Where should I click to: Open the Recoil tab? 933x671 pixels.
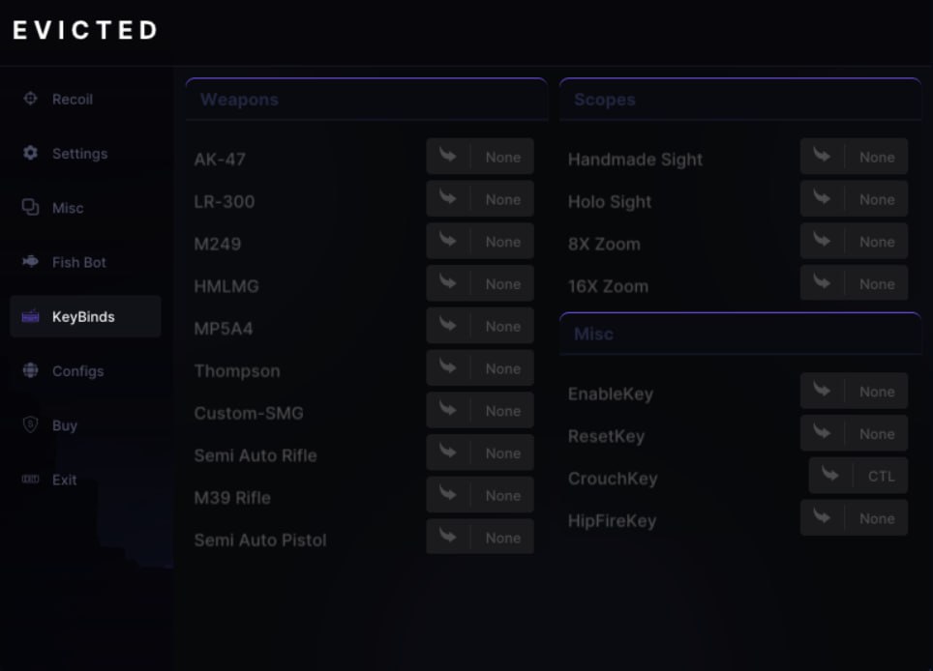pos(72,99)
